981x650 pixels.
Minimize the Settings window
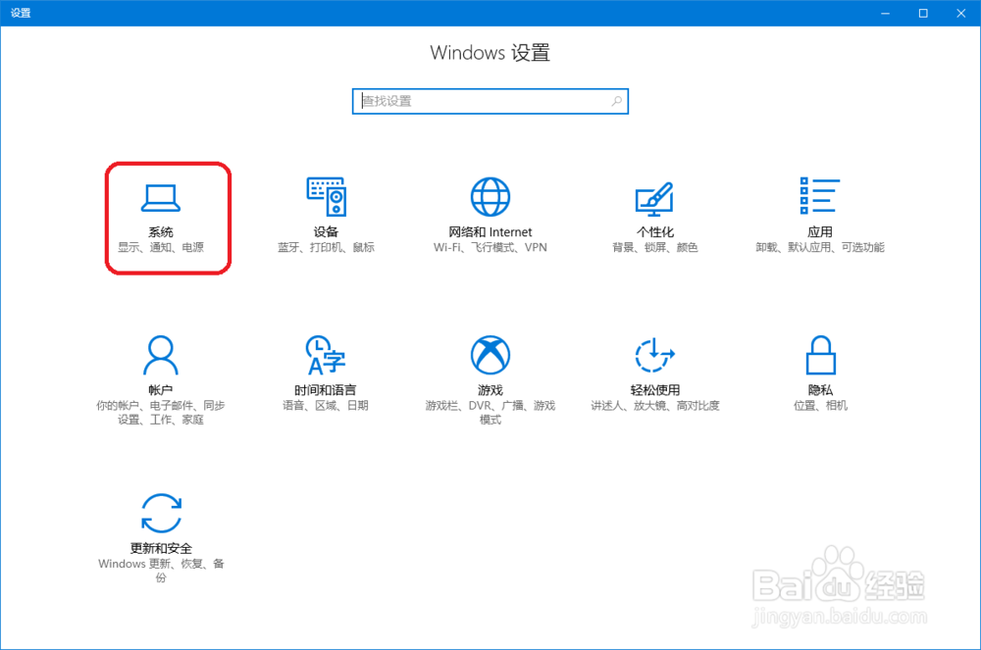(884, 13)
